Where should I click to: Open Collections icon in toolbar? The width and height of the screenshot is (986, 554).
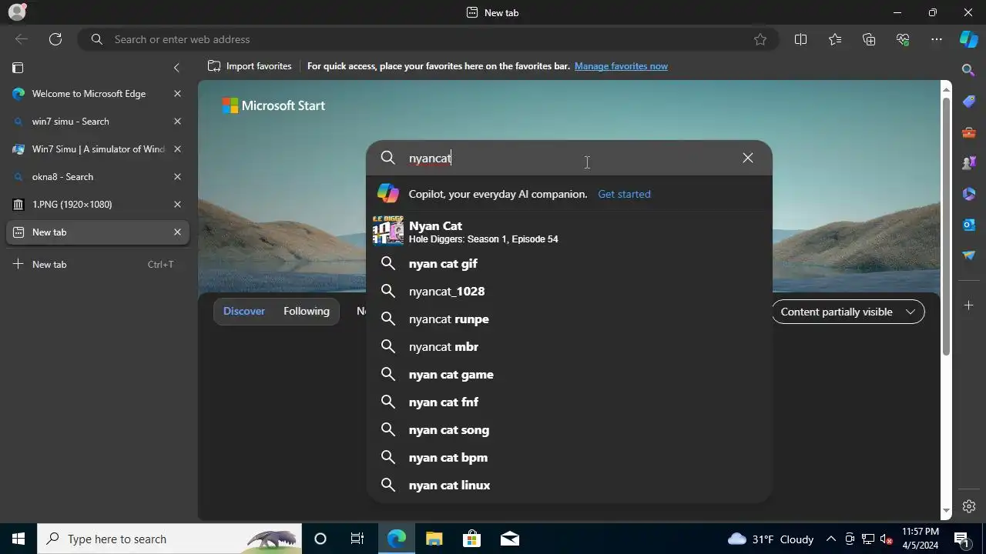pyautogui.click(x=869, y=39)
